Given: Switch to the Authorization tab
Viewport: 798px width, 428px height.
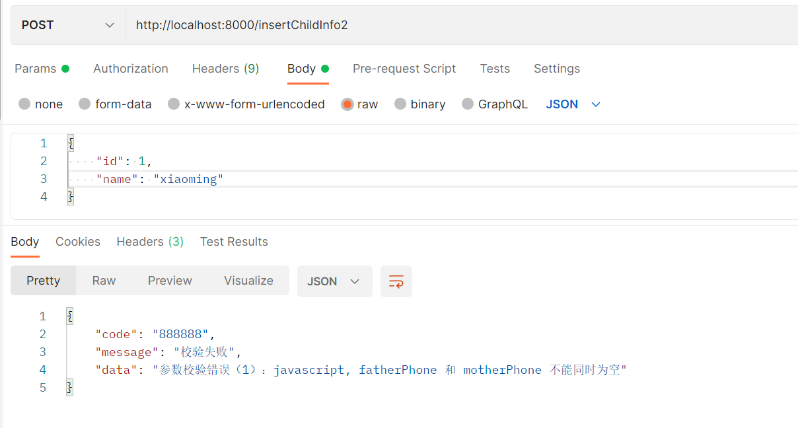Looking at the screenshot, I should pyautogui.click(x=131, y=69).
